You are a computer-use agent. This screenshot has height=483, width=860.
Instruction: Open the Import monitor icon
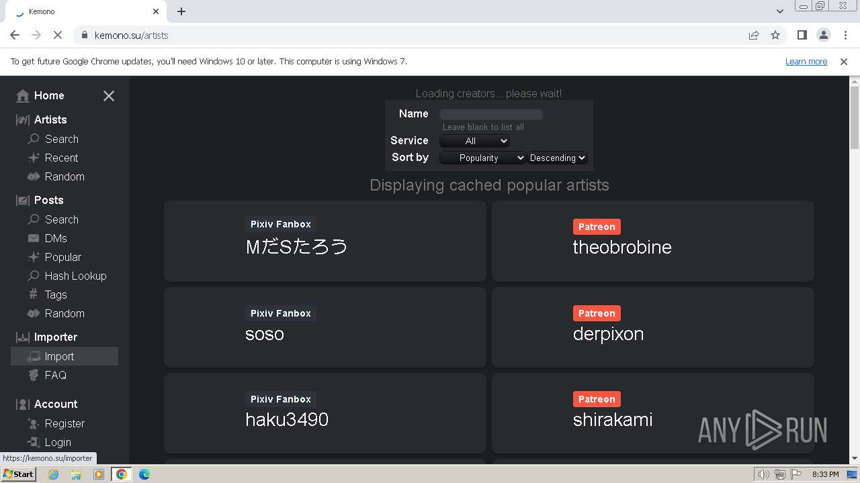pyautogui.click(x=34, y=356)
